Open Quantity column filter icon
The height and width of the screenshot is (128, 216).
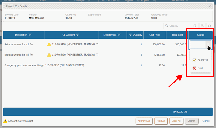pyautogui.click(x=130, y=35)
